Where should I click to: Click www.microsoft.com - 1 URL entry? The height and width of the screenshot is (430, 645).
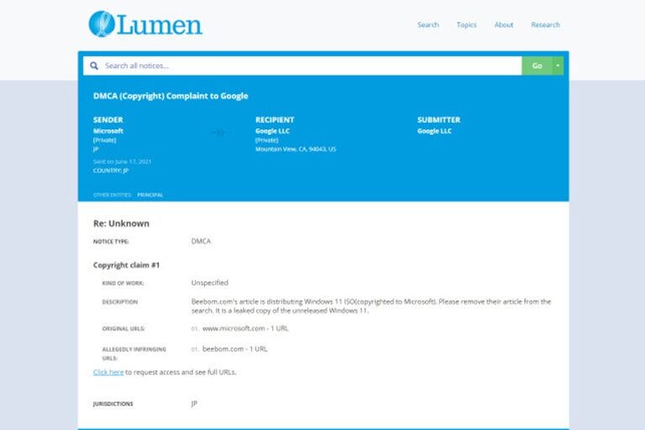pos(245,328)
